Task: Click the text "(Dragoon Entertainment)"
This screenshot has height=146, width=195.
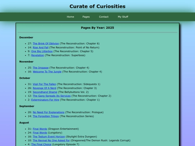Action: point(63,129)
